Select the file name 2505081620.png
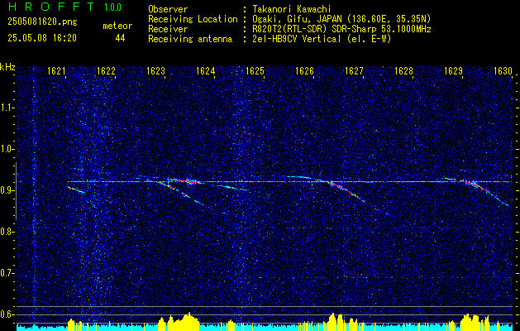The width and height of the screenshot is (520, 331). (42, 22)
